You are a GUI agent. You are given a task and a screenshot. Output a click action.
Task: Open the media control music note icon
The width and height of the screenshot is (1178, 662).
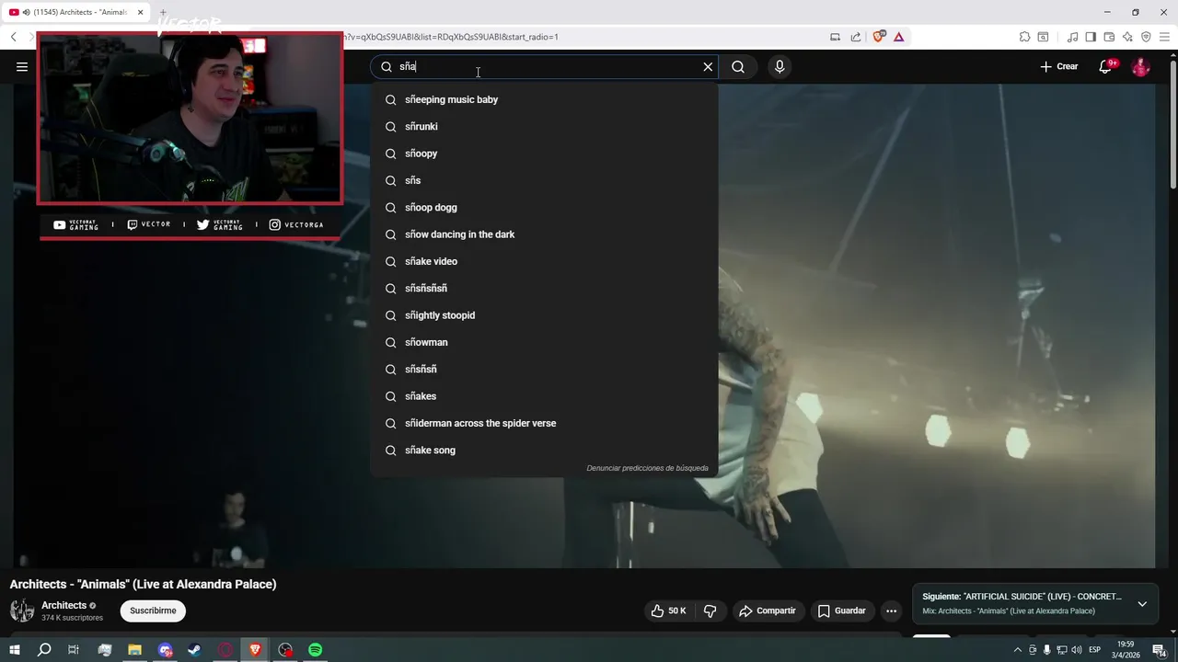tap(1072, 37)
